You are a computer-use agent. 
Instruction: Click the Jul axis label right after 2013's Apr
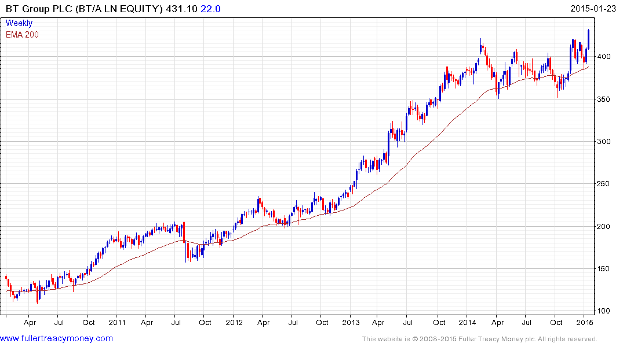tap(407, 322)
